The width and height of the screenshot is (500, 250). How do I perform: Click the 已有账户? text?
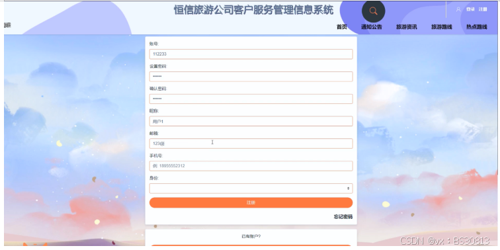coord(251,236)
